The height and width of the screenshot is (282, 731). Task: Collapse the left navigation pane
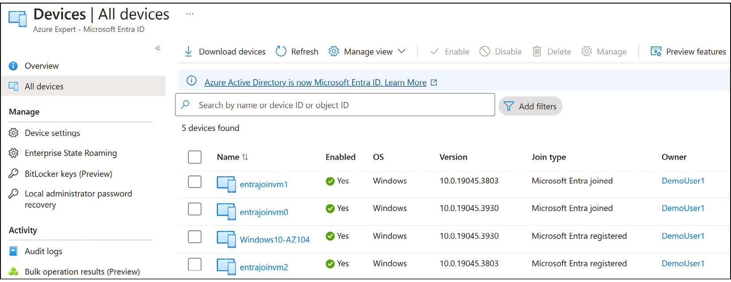pos(158,48)
